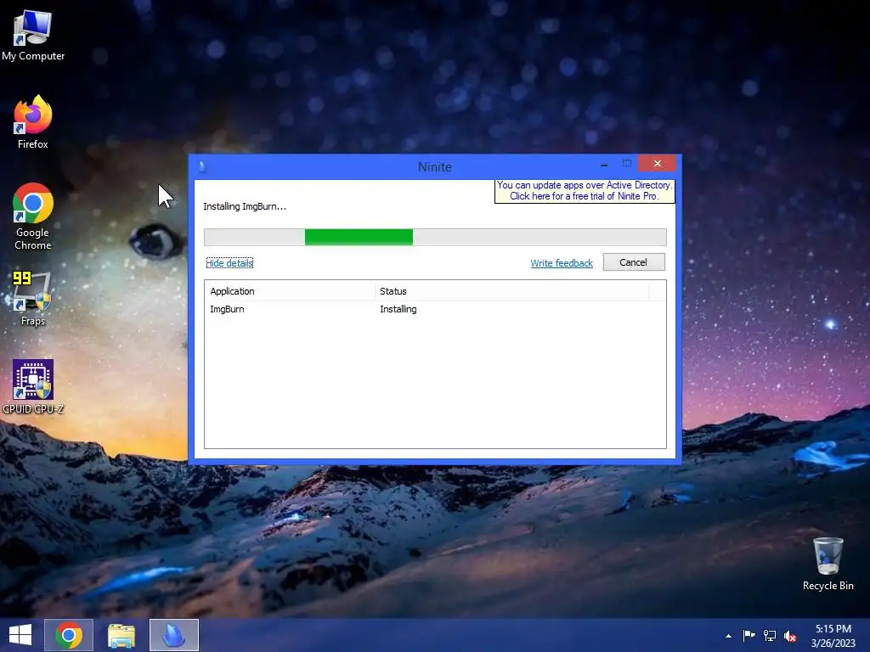Click the 'Installing ImgBurn...' status text
The image size is (870, 652).
(245, 206)
